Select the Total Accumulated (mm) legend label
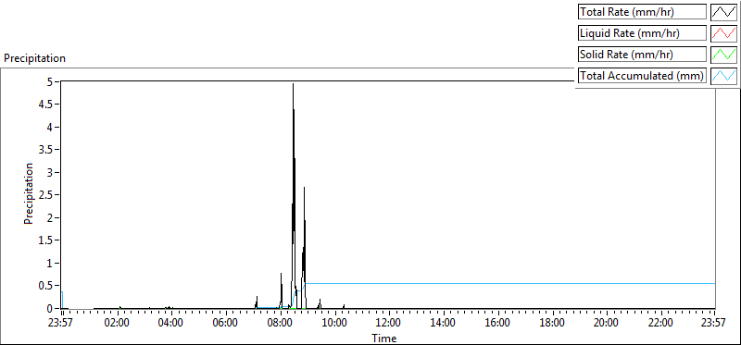Image resolution: width=741 pixels, height=345 pixels. pos(642,75)
